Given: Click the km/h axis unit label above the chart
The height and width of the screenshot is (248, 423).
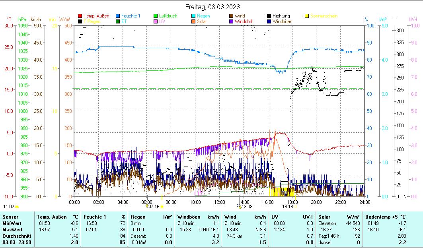Looking at the screenshot, I should pos(35,19).
